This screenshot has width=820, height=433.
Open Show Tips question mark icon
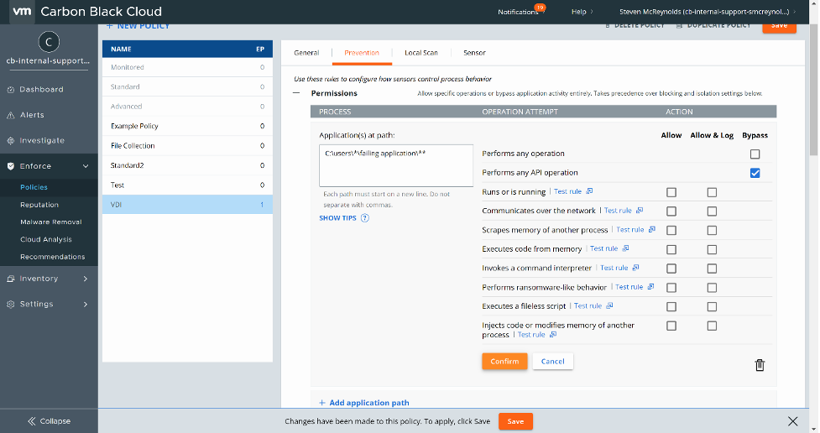pos(365,218)
